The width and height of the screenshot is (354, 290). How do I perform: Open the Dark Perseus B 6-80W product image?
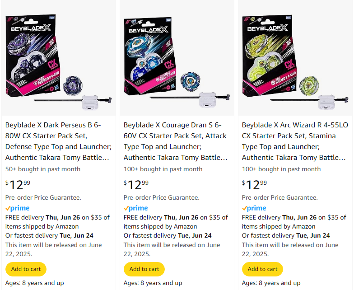click(x=59, y=59)
